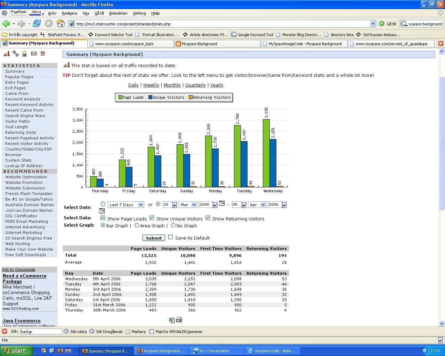Toggle Show Page Loads checkbox
The height and width of the screenshot is (356, 445).
tap(103, 218)
